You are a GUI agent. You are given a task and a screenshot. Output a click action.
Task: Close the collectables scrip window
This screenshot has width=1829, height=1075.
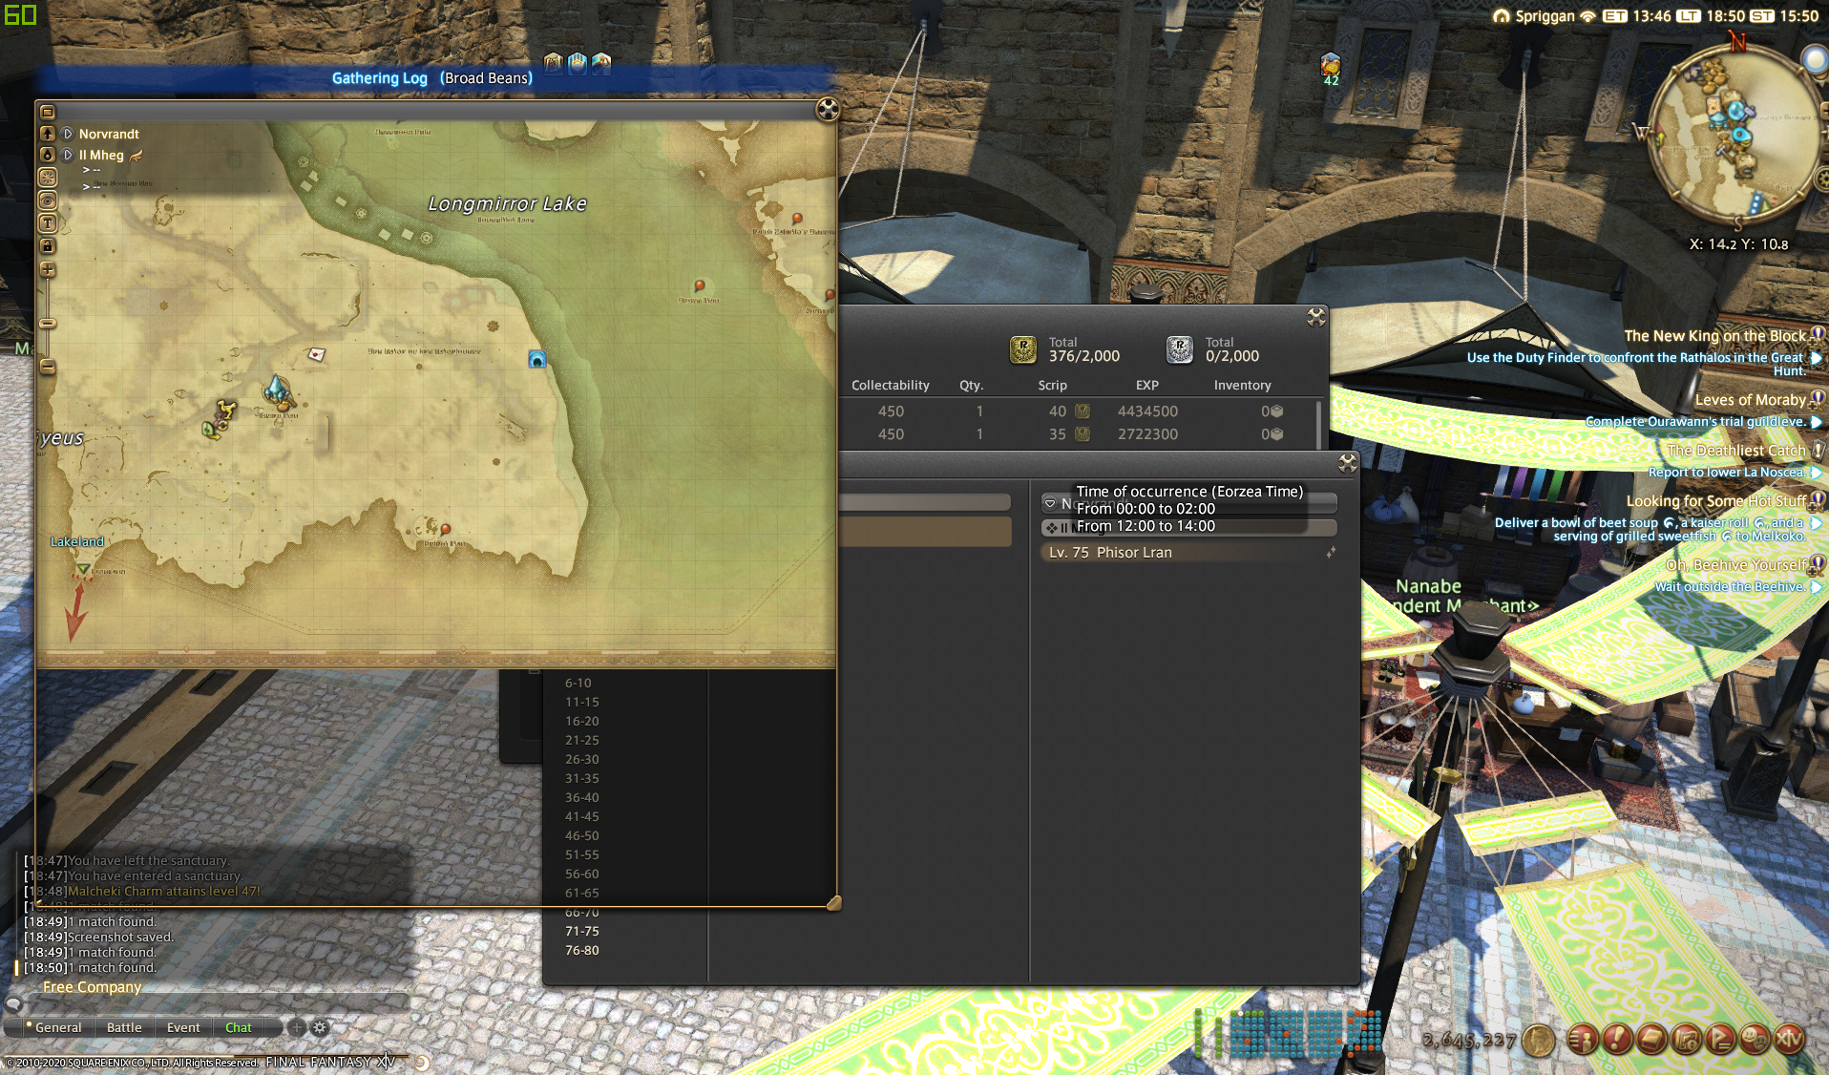[x=1316, y=318]
